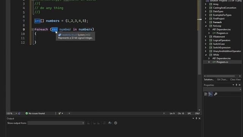
Task: Open Properties window position menu arrow
Action: coord(233,85)
